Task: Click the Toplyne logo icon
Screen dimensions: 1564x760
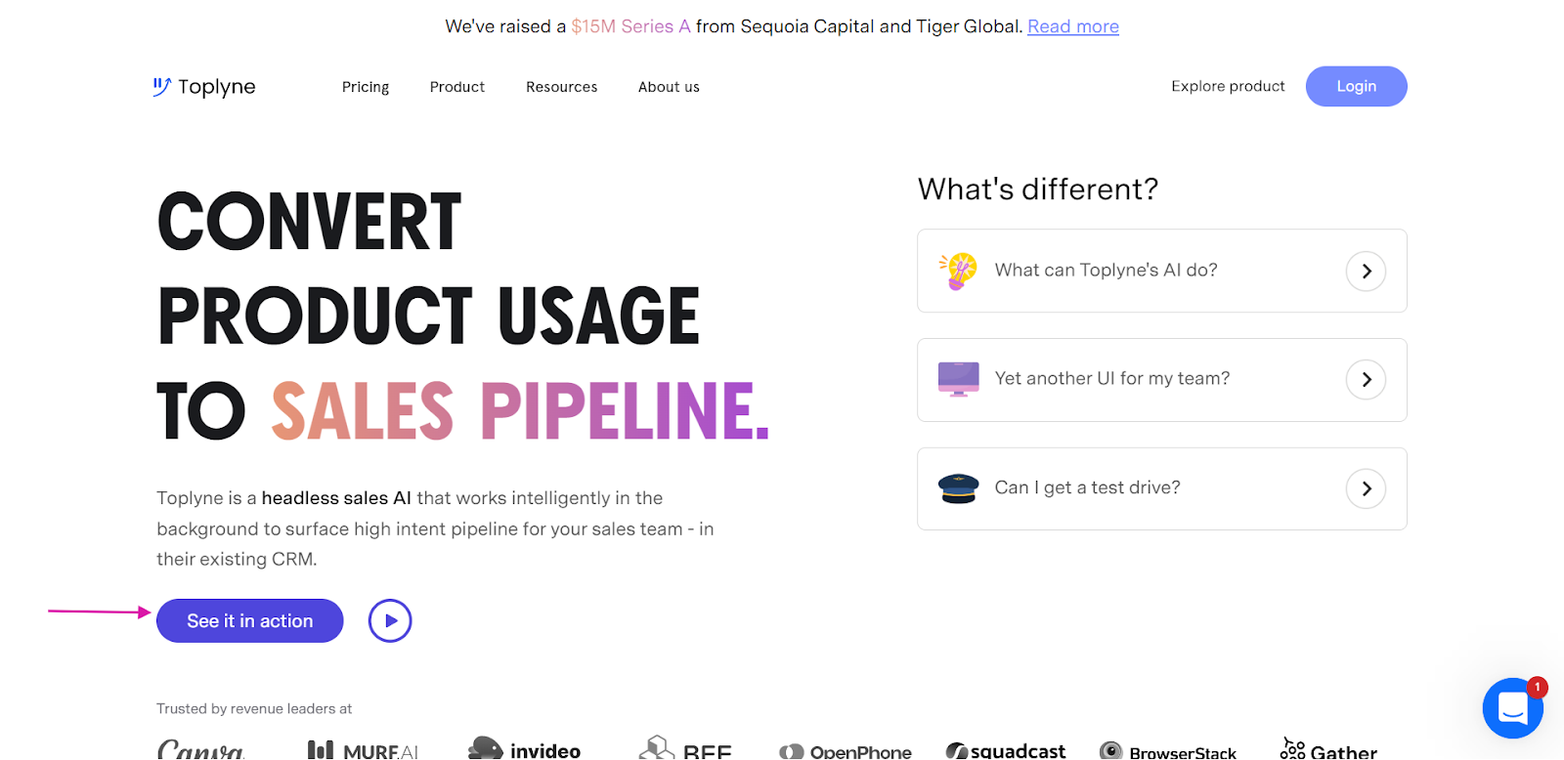Action: pos(162,87)
